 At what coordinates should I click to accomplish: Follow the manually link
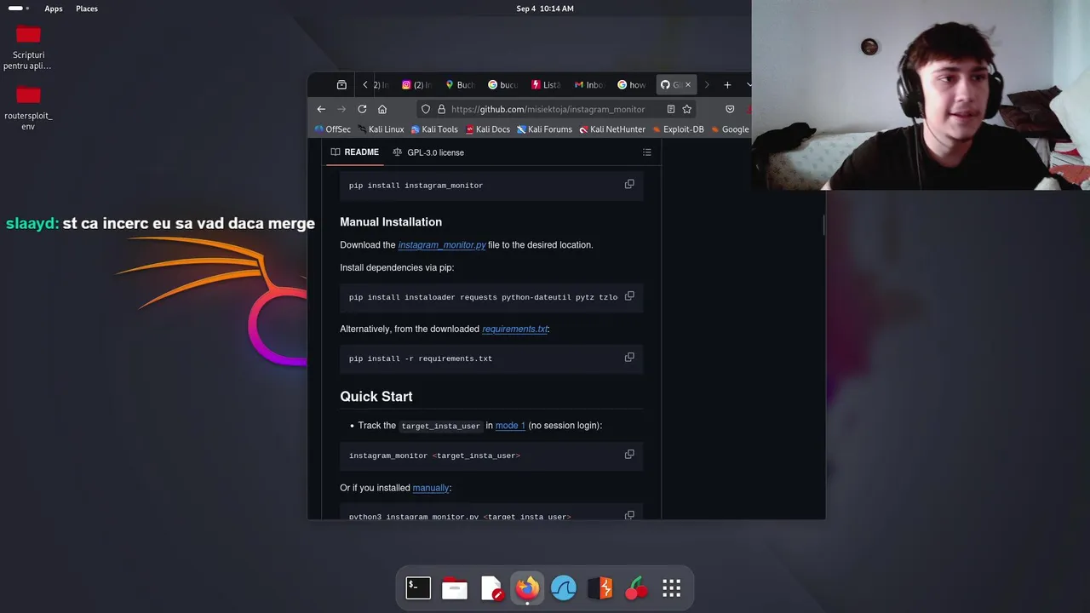431,488
